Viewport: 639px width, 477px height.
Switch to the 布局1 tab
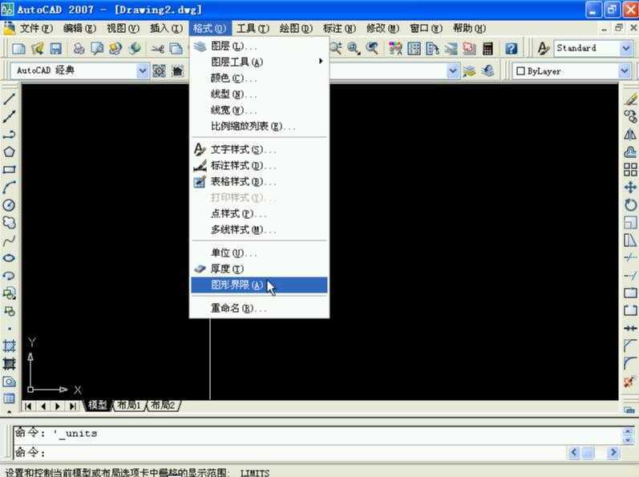(128, 406)
